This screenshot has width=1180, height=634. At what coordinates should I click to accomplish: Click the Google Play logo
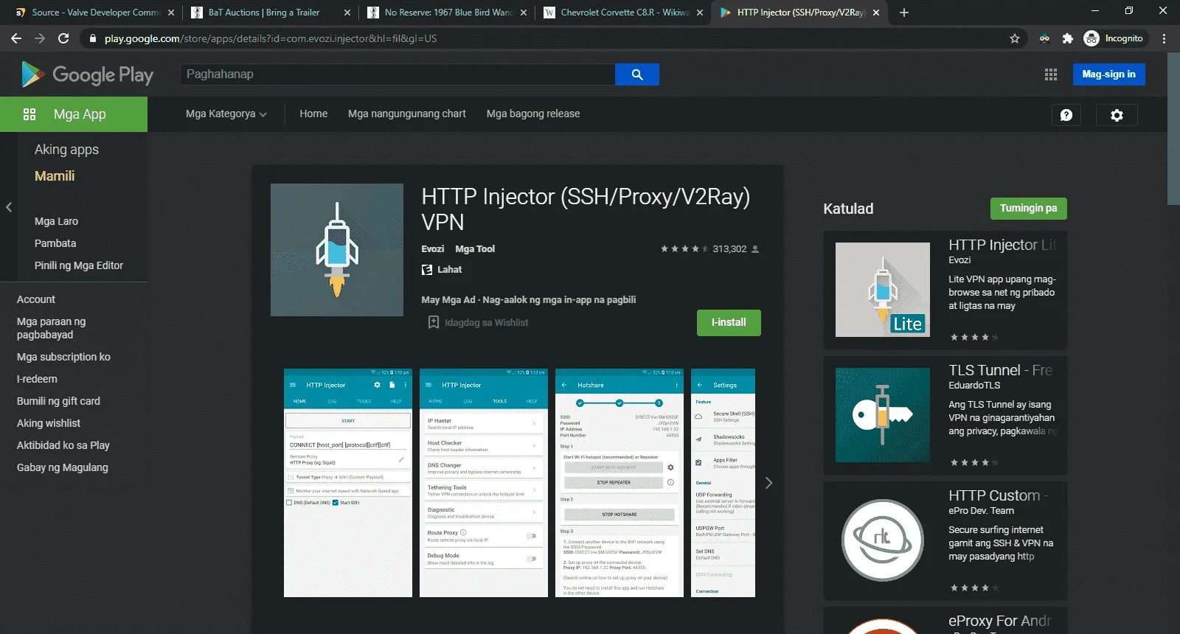coord(87,74)
